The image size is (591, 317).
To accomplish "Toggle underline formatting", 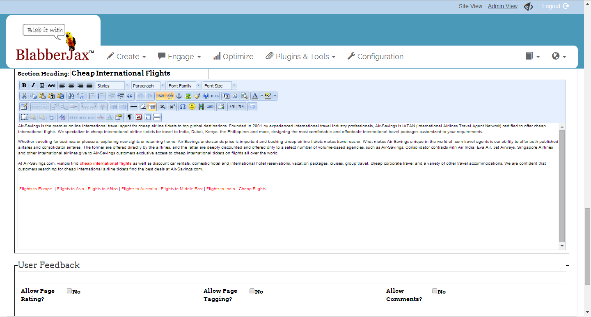I will pos(42,85).
